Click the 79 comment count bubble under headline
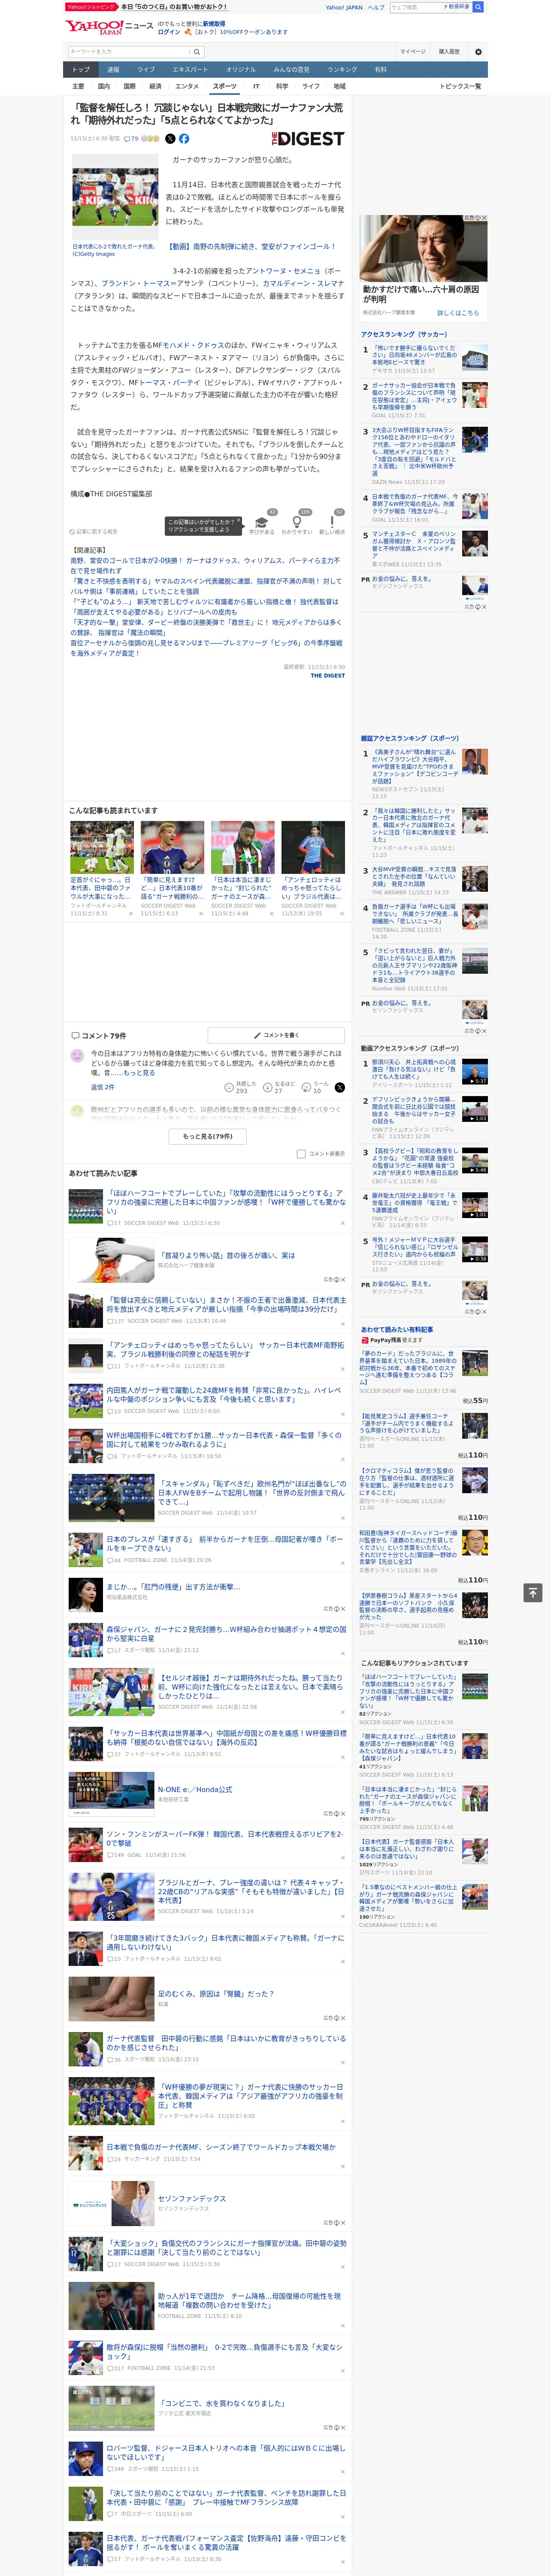 click(132, 139)
